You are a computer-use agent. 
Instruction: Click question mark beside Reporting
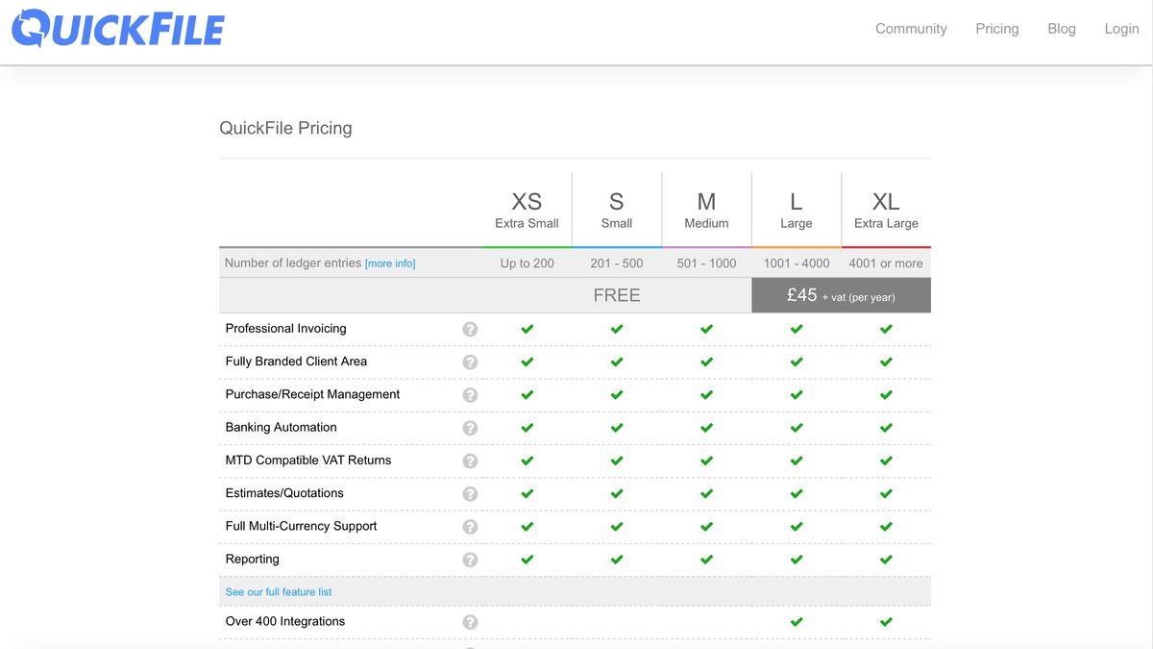coord(470,560)
